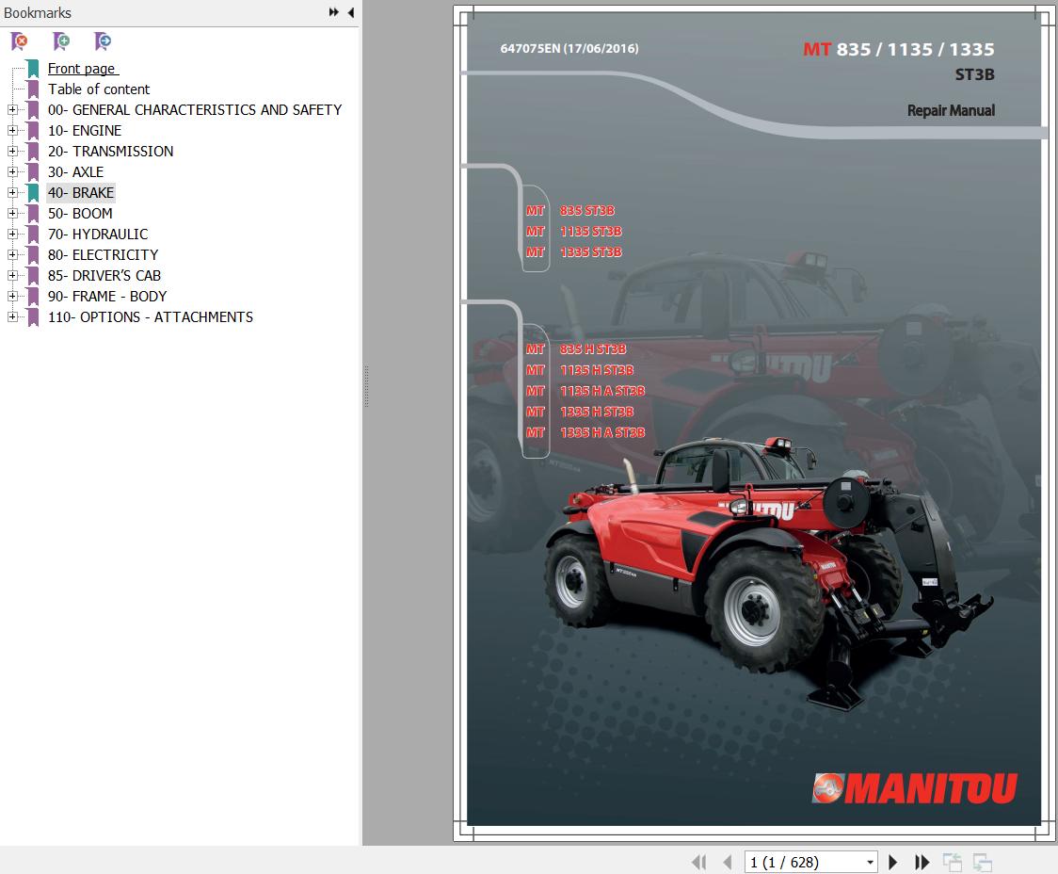1058x874 pixels.
Task: Open the Front page bookmark
Action: (x=83, y=68)
